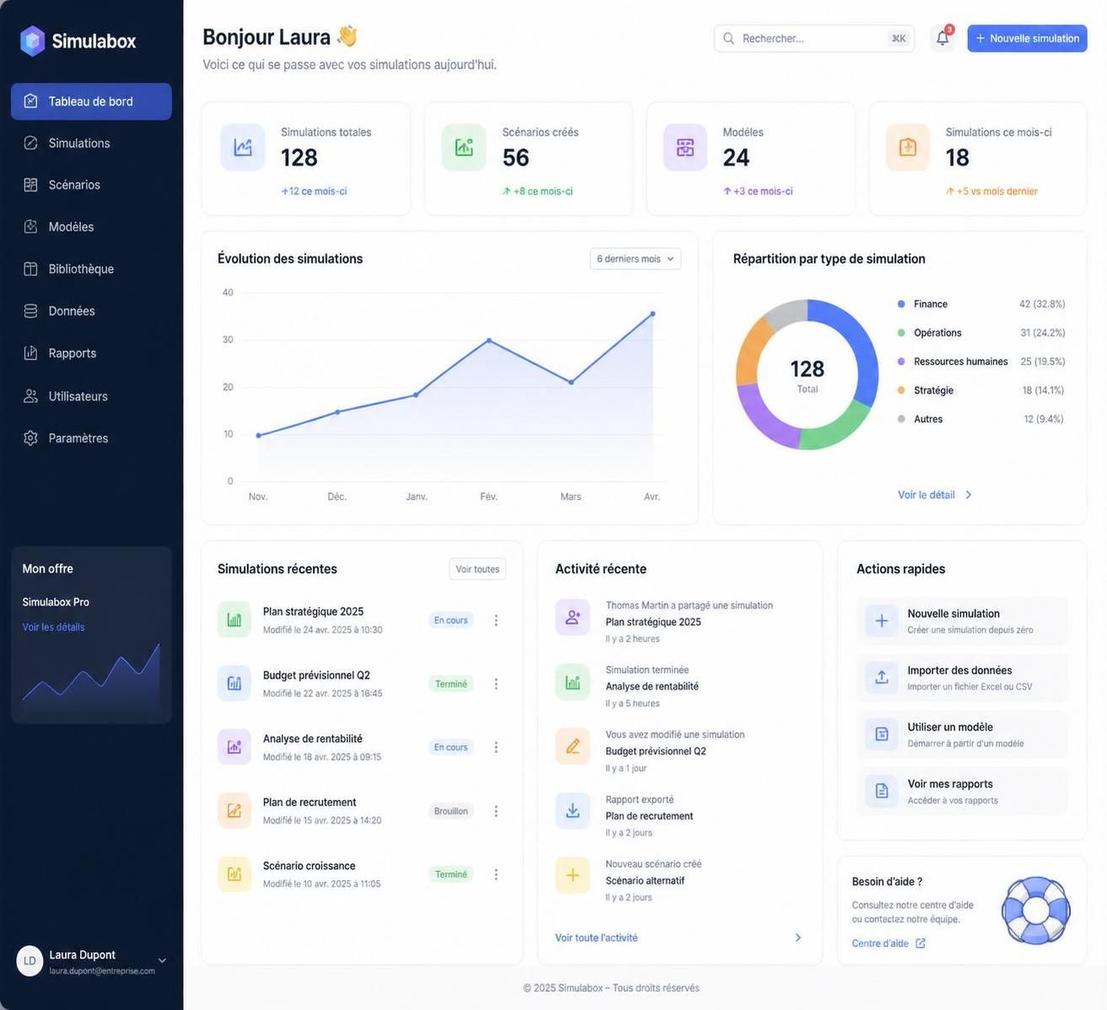Click the Finance blue legend dot
The image size is (1107, 1010).
tap(901, 304)
